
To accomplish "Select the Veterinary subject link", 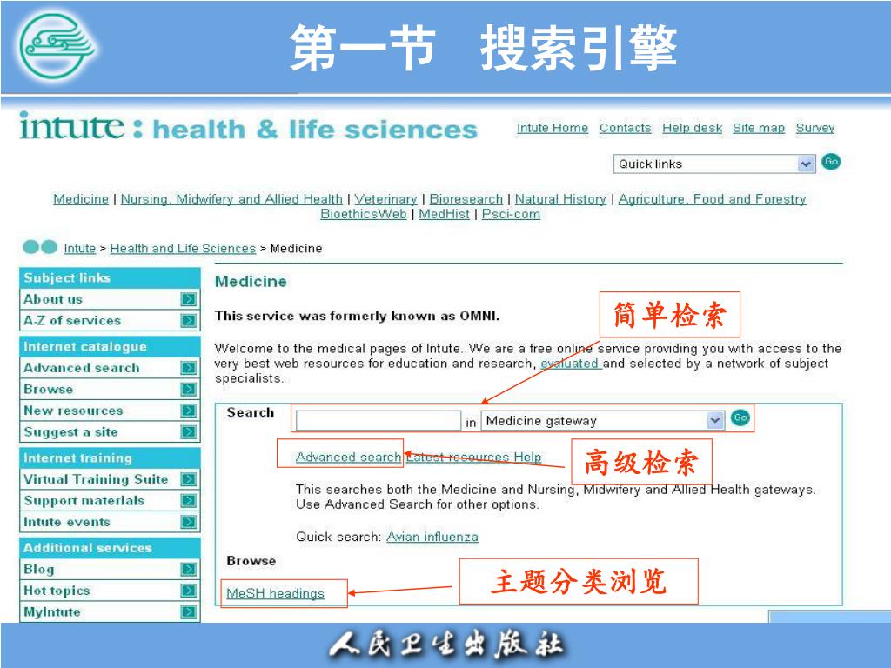I will (385, 199).
